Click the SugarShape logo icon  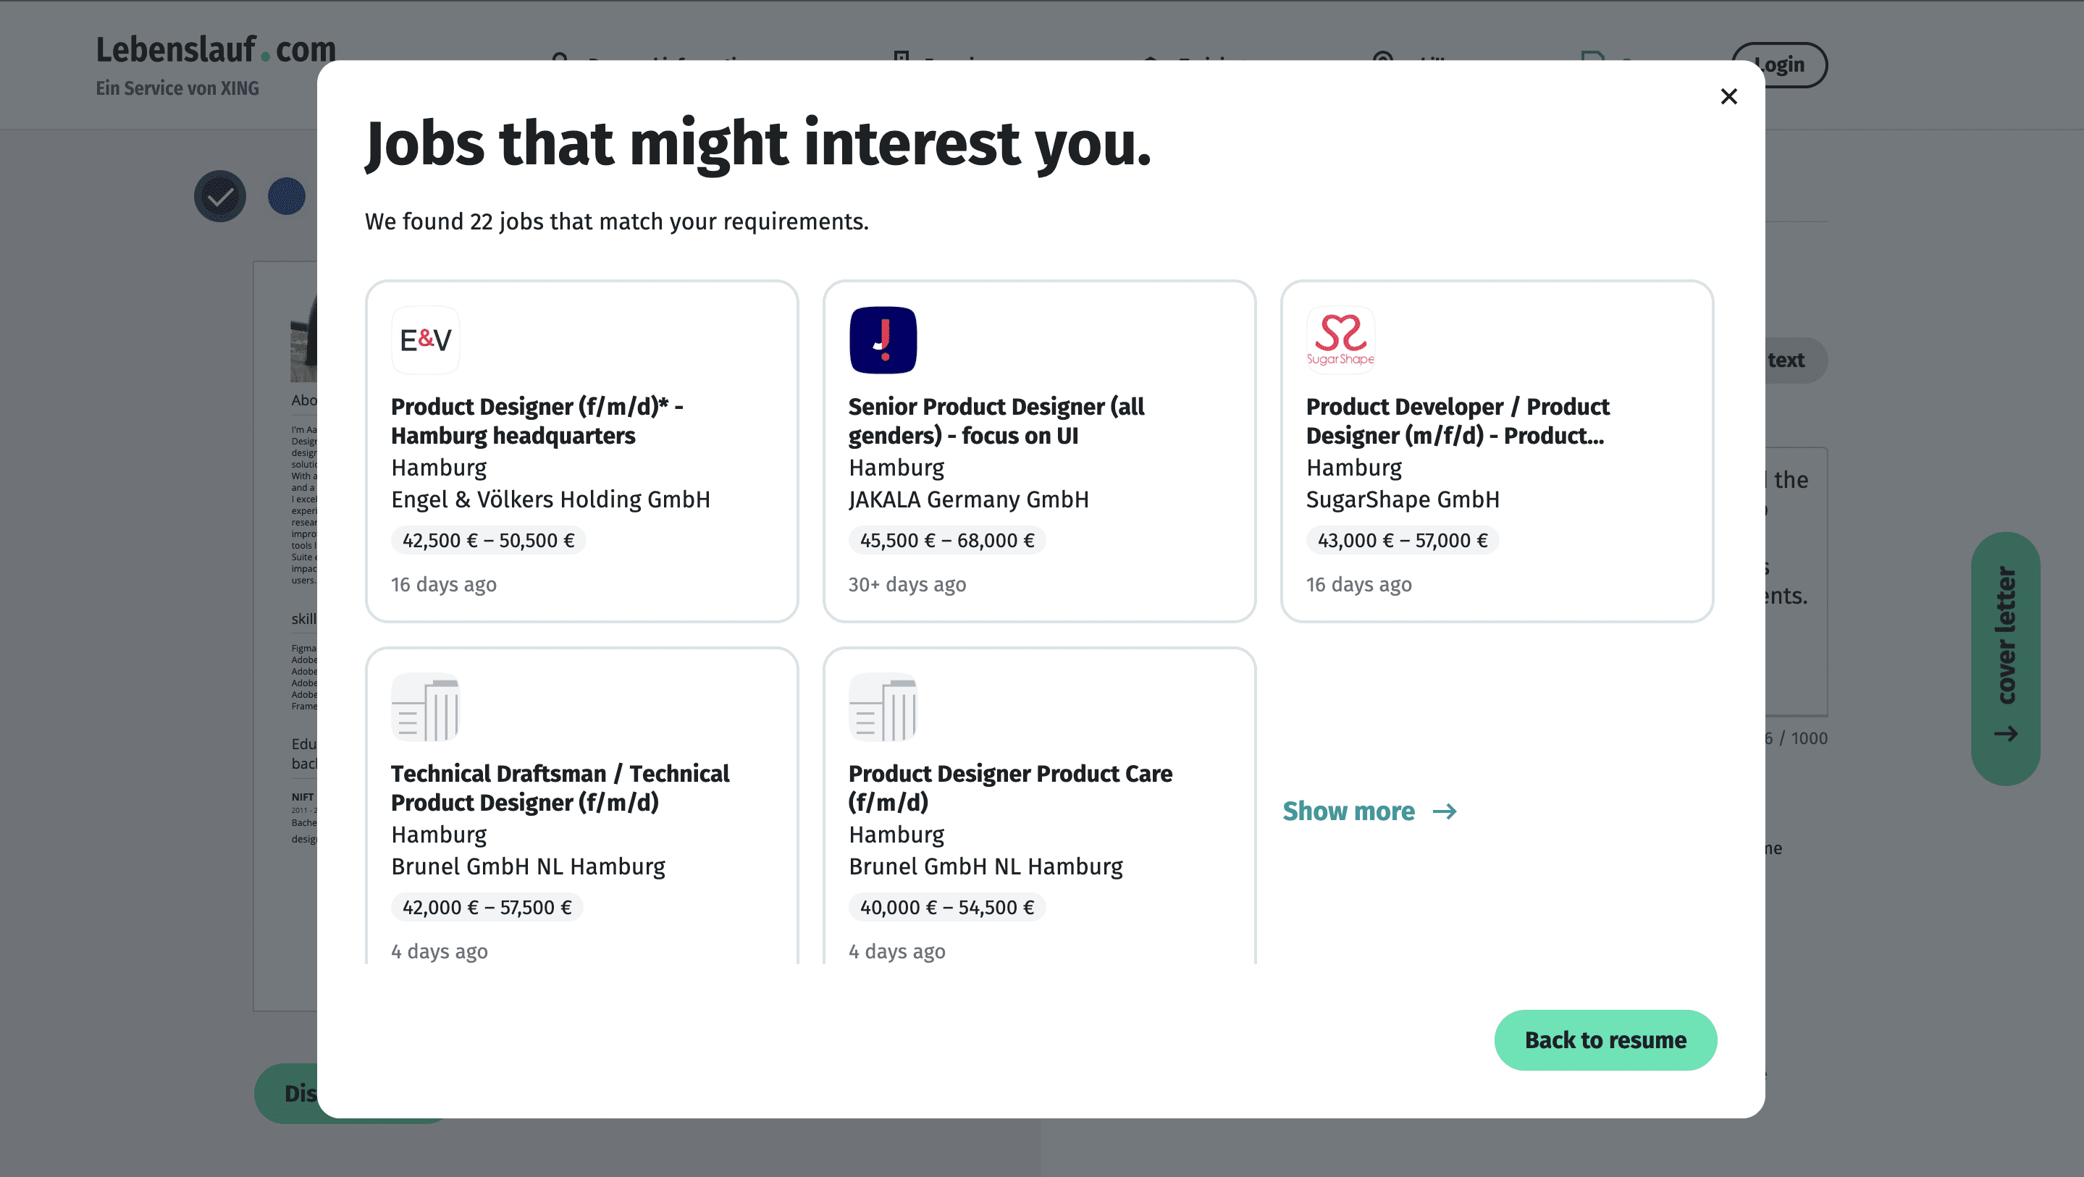pyautogui.click(x=1340, y=339)
